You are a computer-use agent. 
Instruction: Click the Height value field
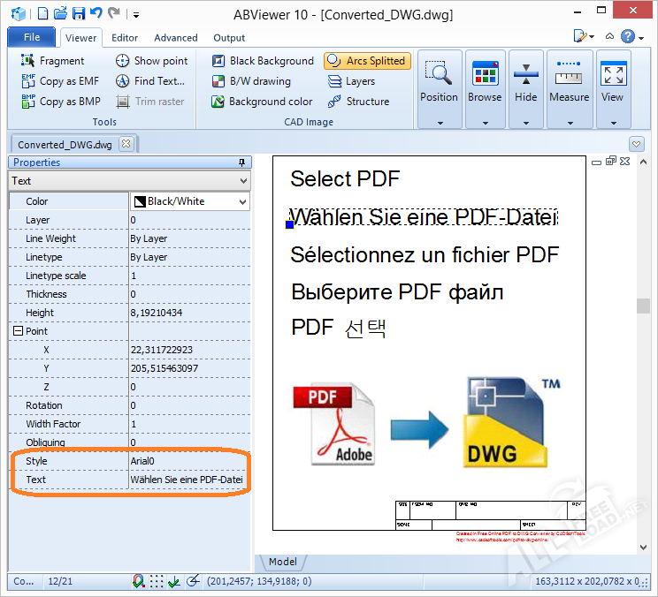pyautogui.click(x=189, y=313)
